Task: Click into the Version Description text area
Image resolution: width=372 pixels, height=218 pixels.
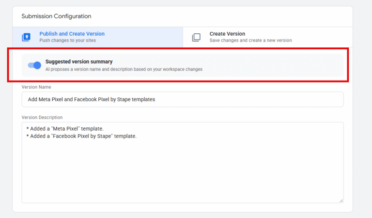Action: [183, 163]
